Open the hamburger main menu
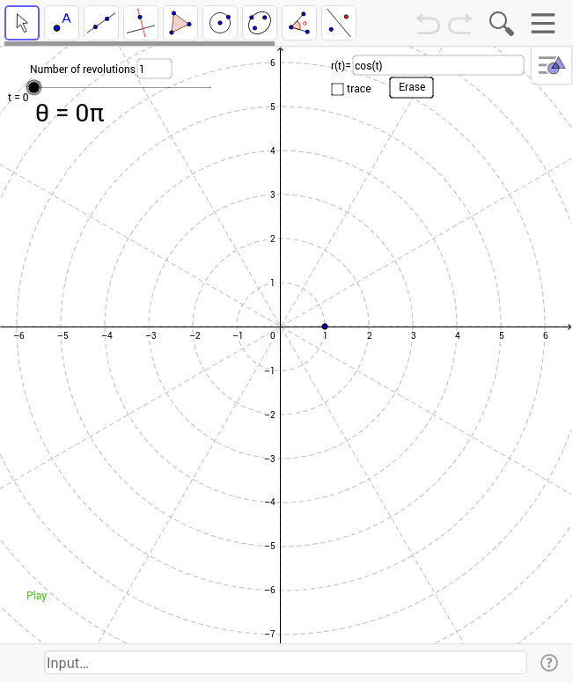Image resolution: width=573 pixels, height=683 pixels. click(543, 23)
